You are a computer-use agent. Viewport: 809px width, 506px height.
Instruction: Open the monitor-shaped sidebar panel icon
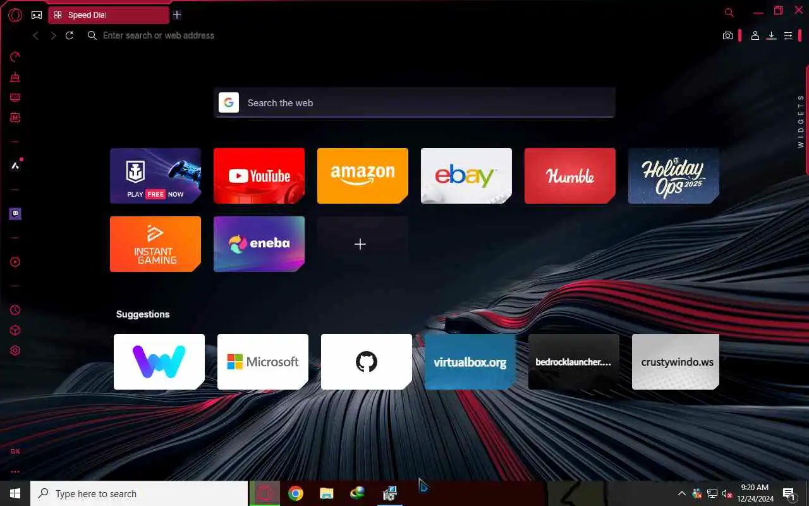[x=15, y=97]
